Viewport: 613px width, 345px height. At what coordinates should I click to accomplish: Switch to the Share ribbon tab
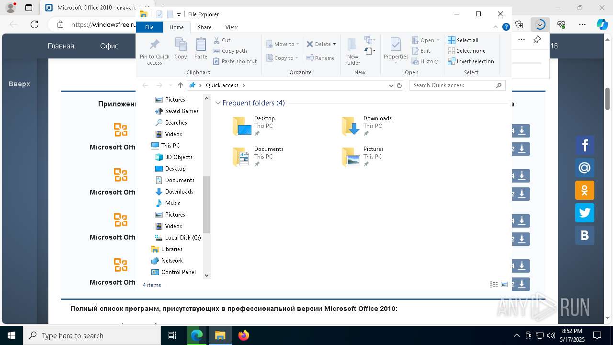[204, 27]
